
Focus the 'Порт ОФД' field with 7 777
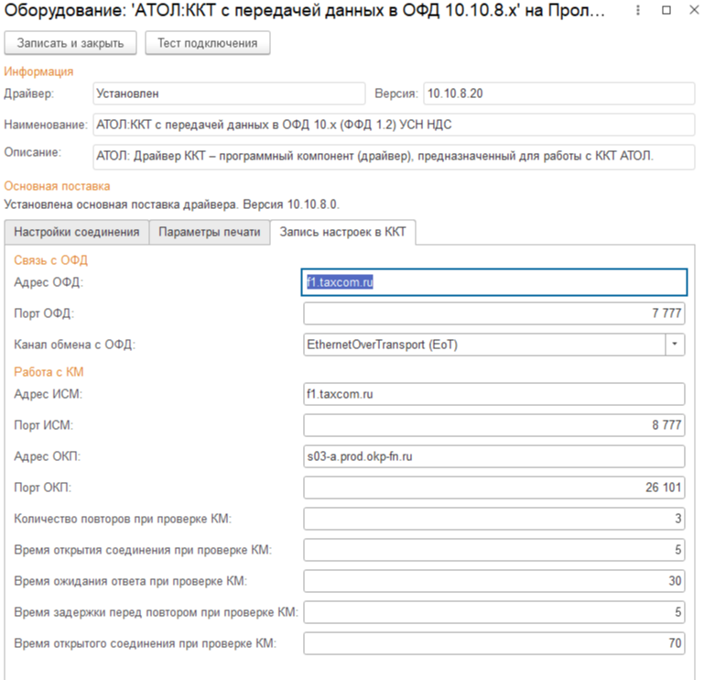[x=494, y=313]
